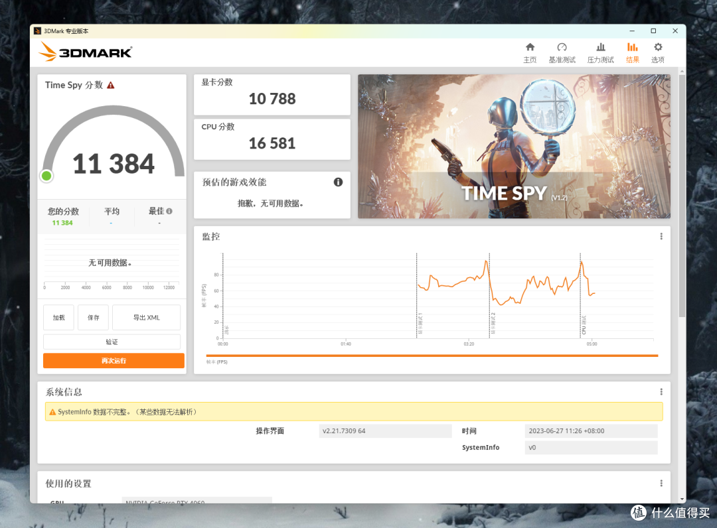Click the SystemInfo 数据不完整 warning banner
This screenshot has width=717, height=528.
353,411
